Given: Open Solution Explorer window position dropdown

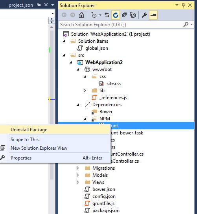Looking at the screenshot, I should [x=177, y=5].
